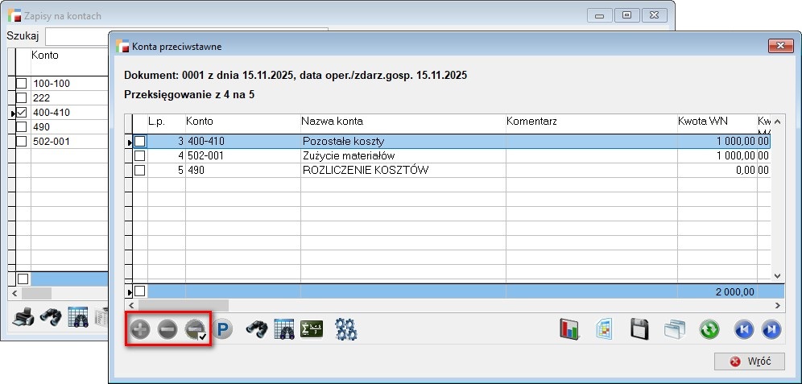Click the gears settings icon
Image resolution: width=802 pixels, height=384 pixels.
345,329
